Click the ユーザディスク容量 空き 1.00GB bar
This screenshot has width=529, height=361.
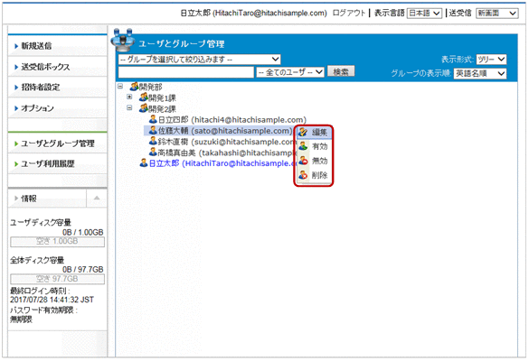[57, 242]
